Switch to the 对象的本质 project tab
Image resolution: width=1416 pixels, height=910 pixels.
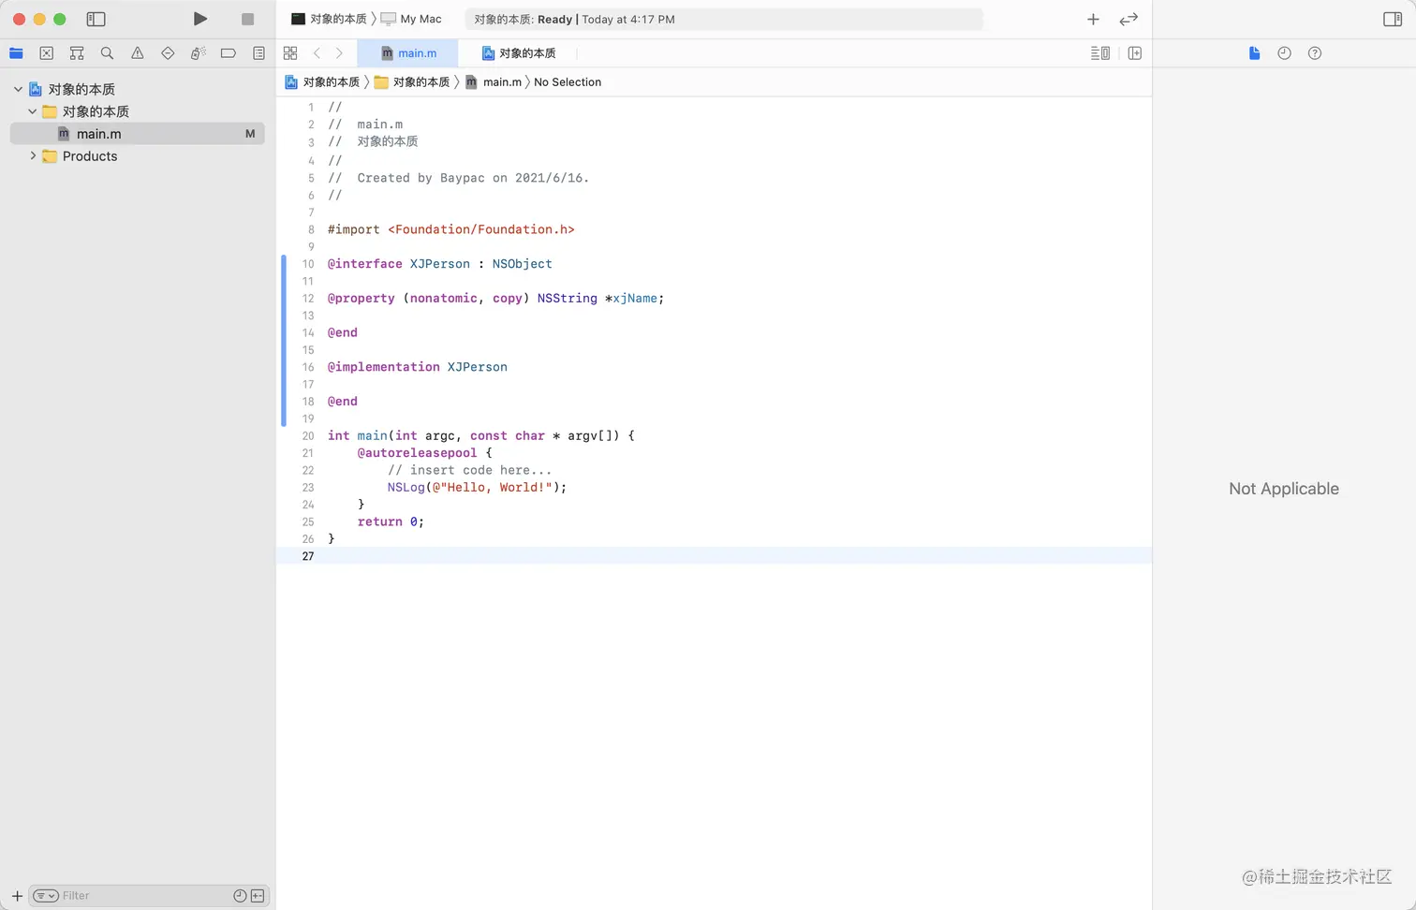[518, 53]
